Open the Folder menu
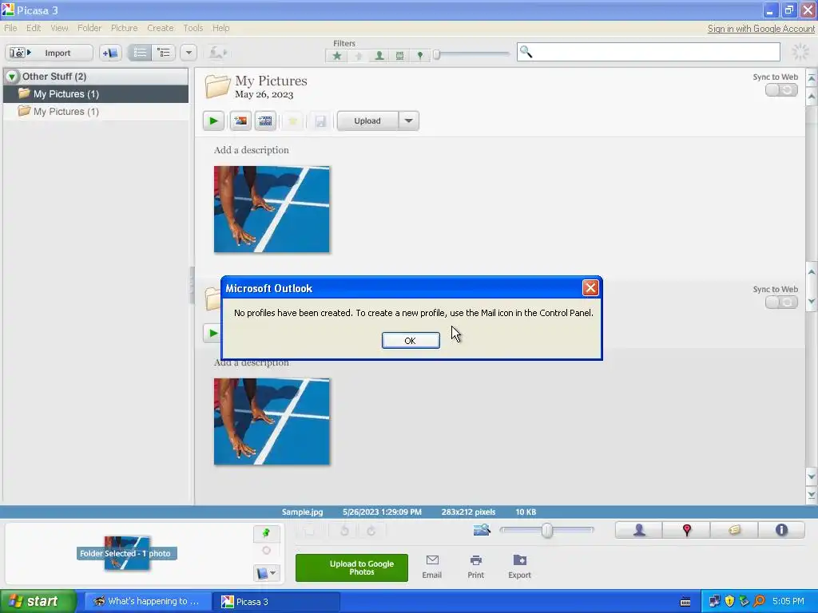 89,28
